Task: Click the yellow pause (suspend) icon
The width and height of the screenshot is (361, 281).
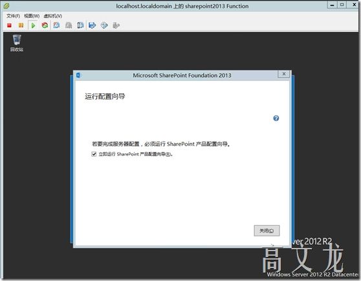Action: 21,25
